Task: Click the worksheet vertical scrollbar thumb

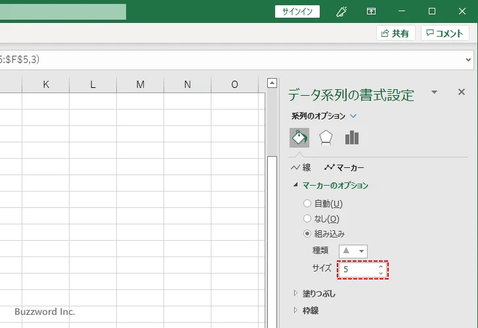Action: (272, 242)
